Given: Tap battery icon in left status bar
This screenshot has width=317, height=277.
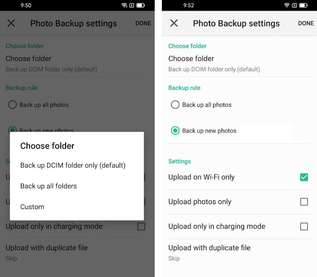Looking at the screenshot, I should pos(140,5).
